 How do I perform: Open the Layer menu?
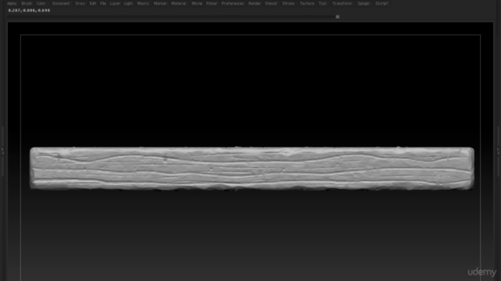[115, 3]
